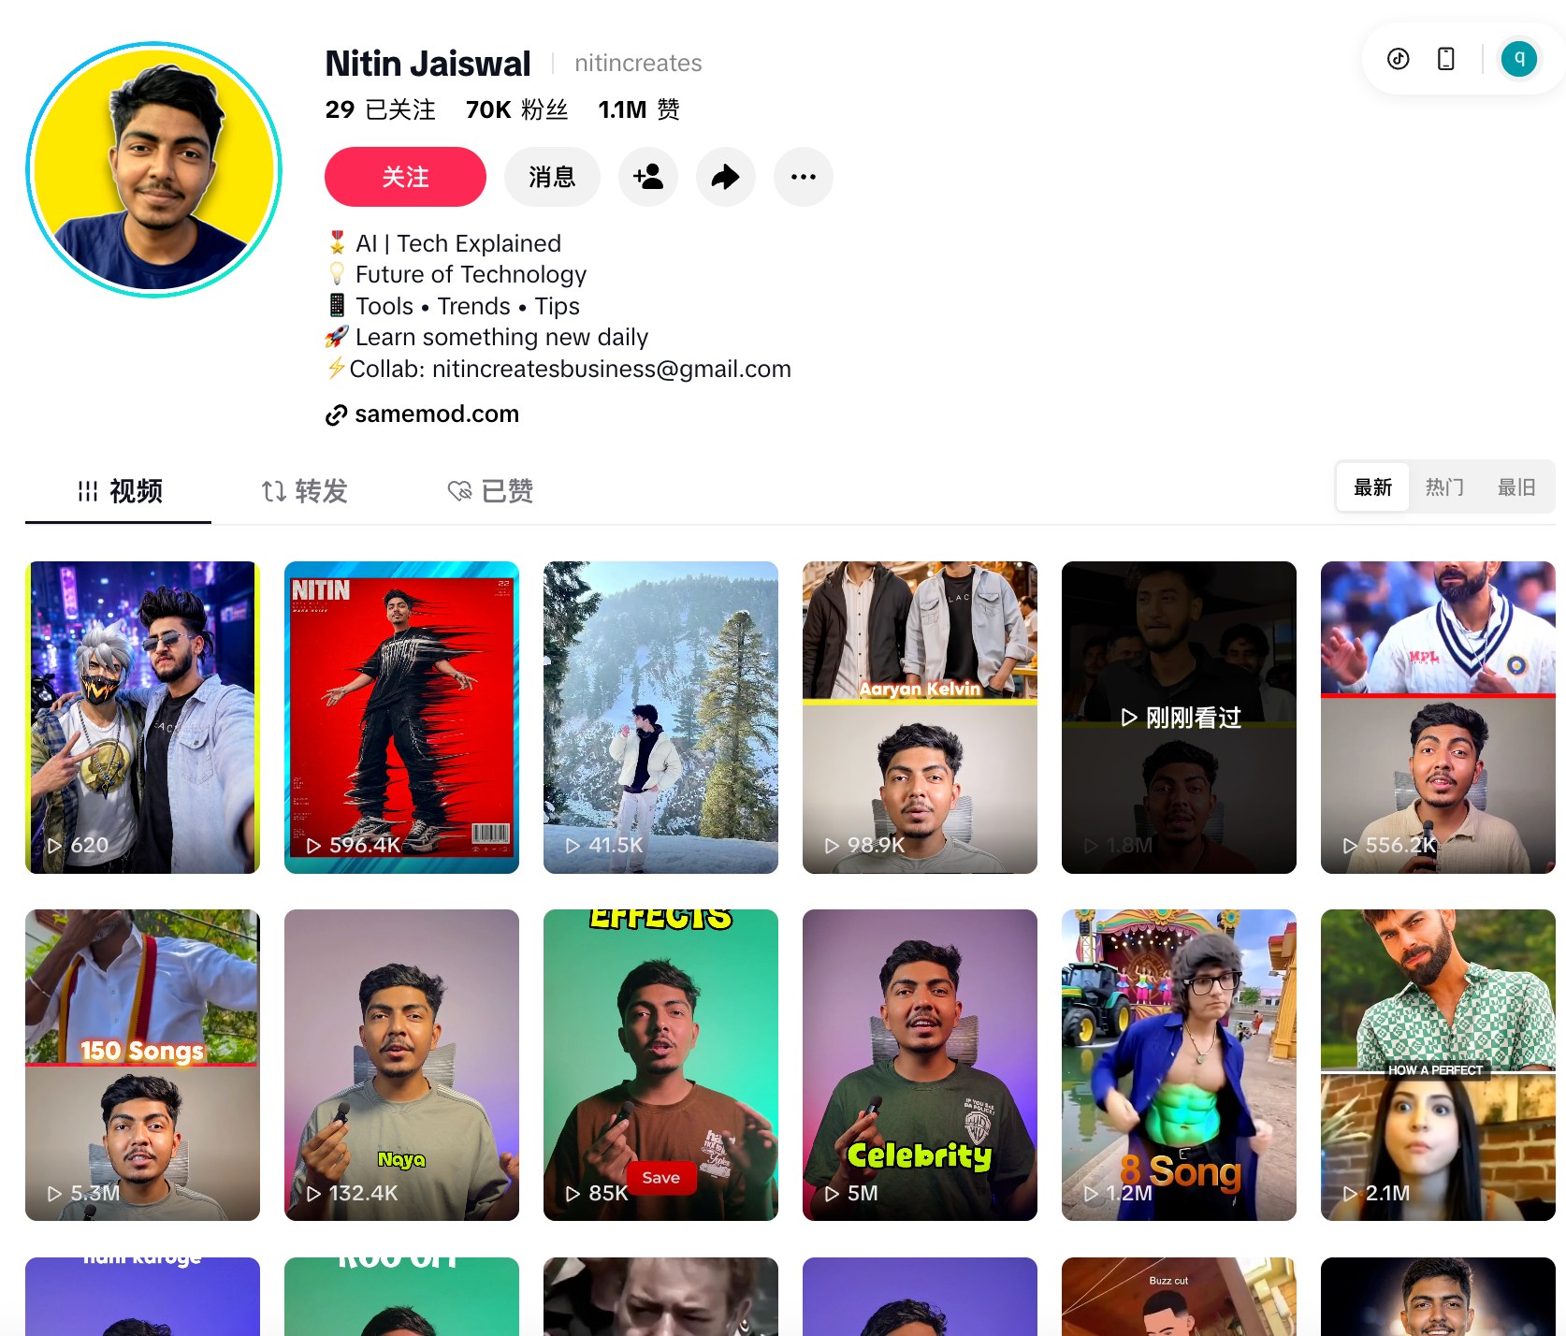Switch to the 已赞 liked tab
This screenshot has height=1336, width=1566.
click(490, 491)
